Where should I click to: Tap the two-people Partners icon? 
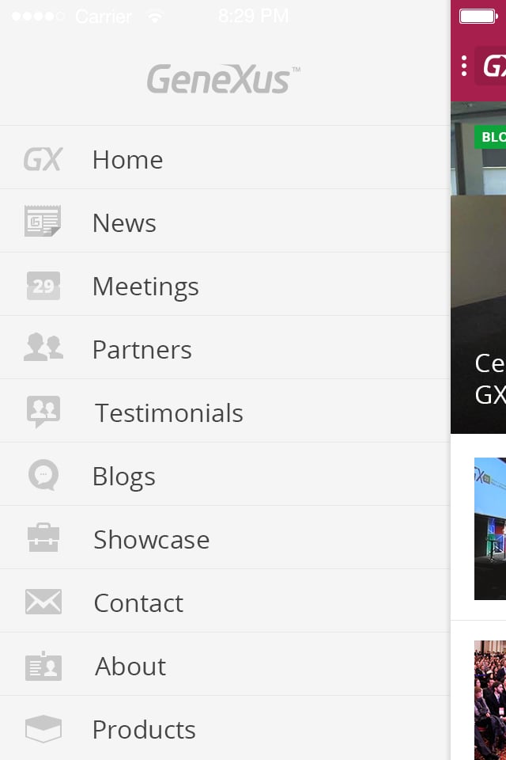click(43, 347)
